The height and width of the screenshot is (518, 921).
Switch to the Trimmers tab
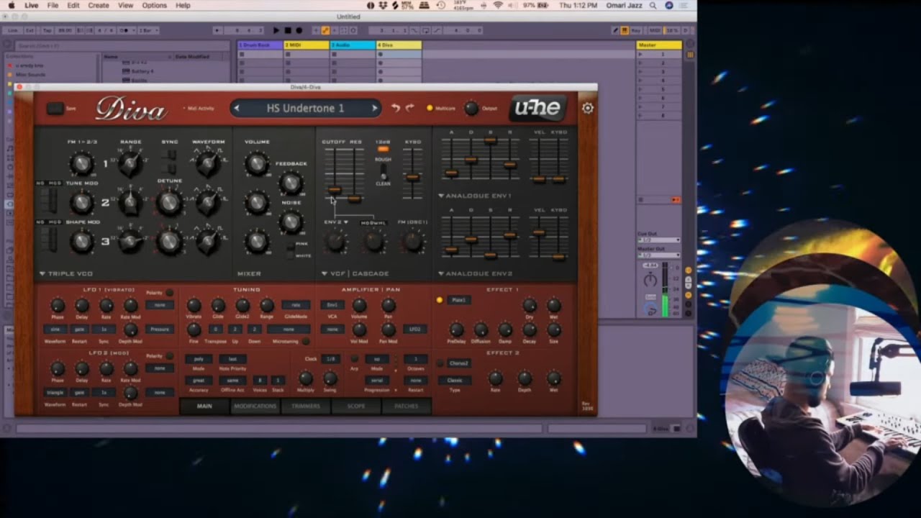pyautogui.click(x=306, y=406)
